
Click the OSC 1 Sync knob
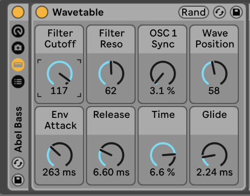(x=163, y=74)
